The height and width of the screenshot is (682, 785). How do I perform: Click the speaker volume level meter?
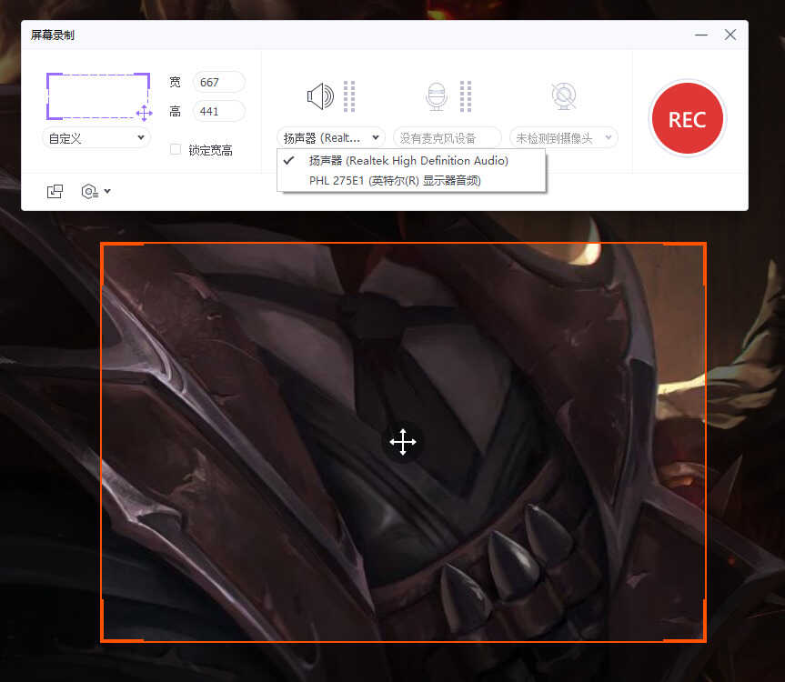point(350,95)
